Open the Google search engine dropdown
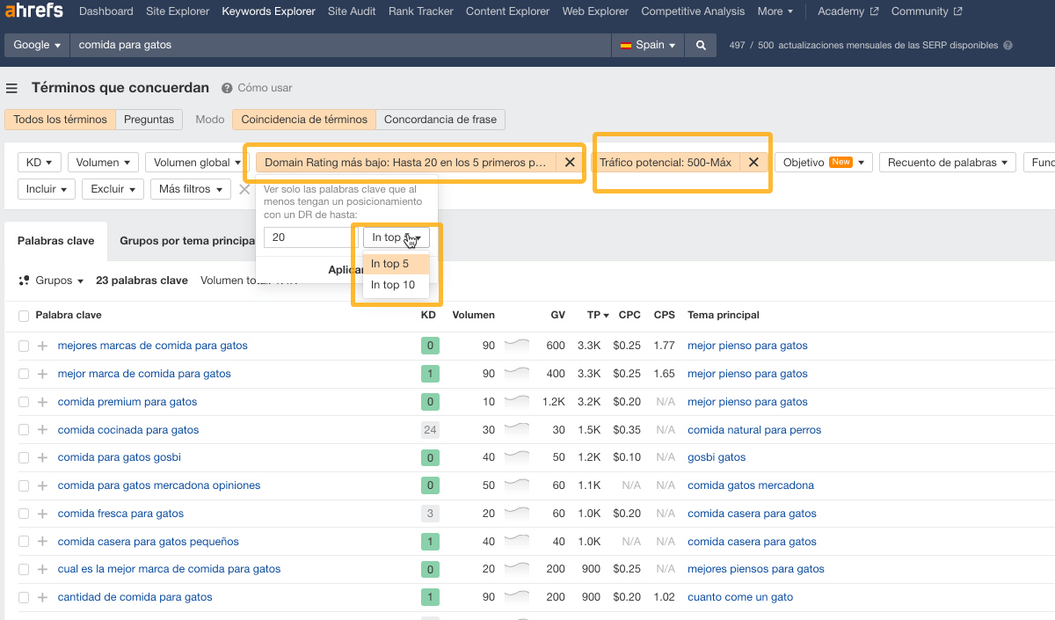The height and width of the screenshot is (620, 1055). click(x=35, y=43)
